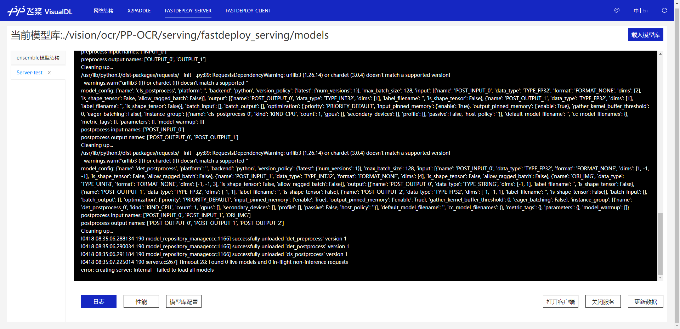
Task: Click the 'failed to load all models' error line
Action: pyautogui.click(x=147, y=270)
